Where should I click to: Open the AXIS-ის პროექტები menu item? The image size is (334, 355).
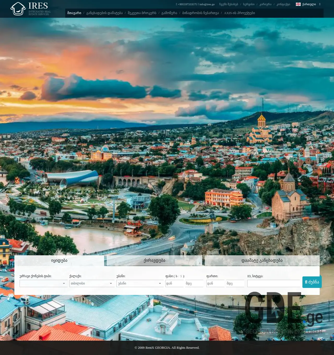point(240,13)
